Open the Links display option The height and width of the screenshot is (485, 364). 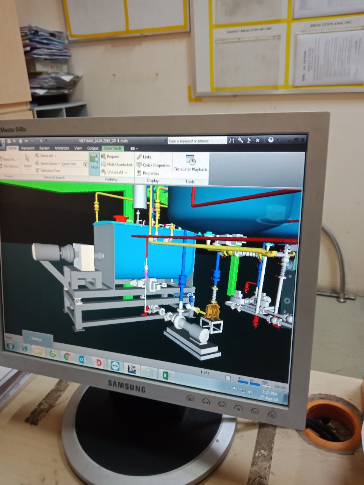144,157
